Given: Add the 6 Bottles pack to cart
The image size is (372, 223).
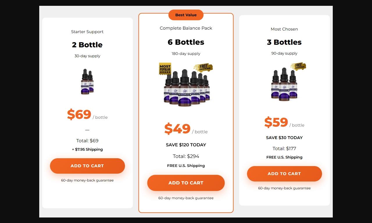Looking at the screenshot, I should click(x=186, y=183).
